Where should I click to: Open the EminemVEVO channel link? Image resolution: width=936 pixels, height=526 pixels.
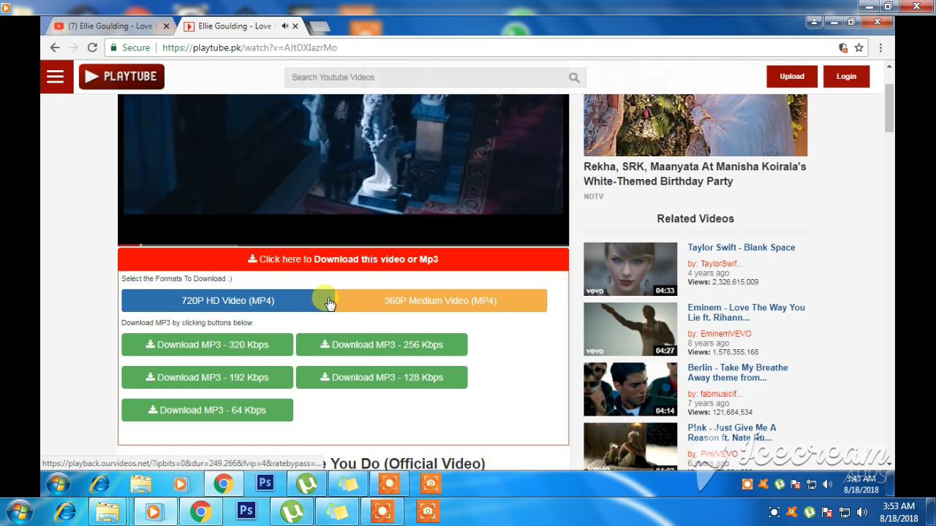(725, 334)
